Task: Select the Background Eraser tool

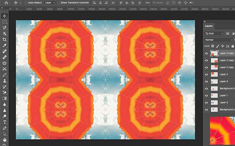Action: tap(4, 93)
